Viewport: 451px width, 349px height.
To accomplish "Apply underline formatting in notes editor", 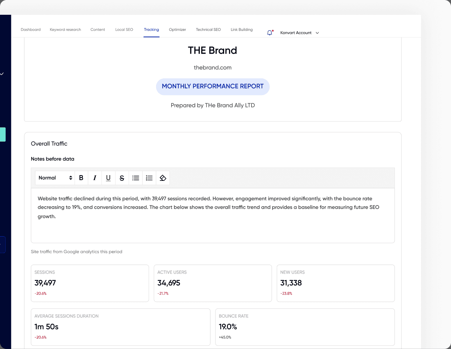I will pos(108,178).
